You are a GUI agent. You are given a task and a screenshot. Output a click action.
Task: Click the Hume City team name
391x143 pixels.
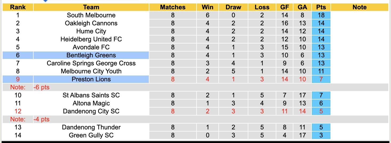(x=91, y=31)
